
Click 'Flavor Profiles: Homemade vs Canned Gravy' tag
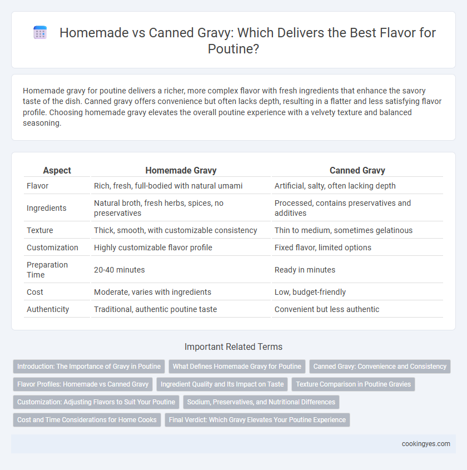pos(83,384)
